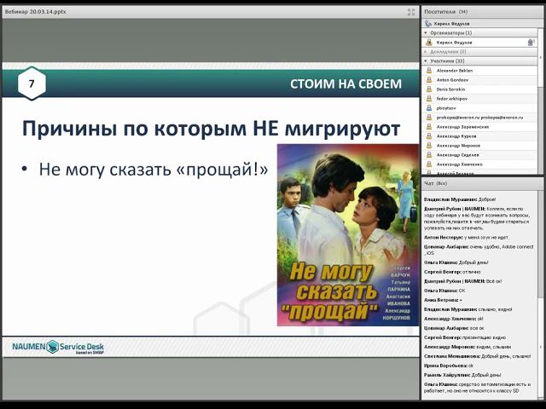Click the Вебинар 20.03.14.pptx title bar
Screen dimensions: 546x409
coord(211,12)
